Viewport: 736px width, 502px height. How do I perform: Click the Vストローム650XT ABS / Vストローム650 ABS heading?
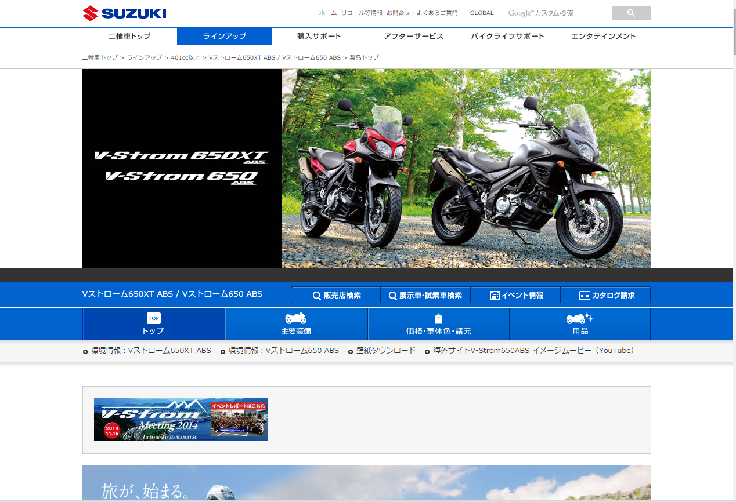[x=172, y=294]
